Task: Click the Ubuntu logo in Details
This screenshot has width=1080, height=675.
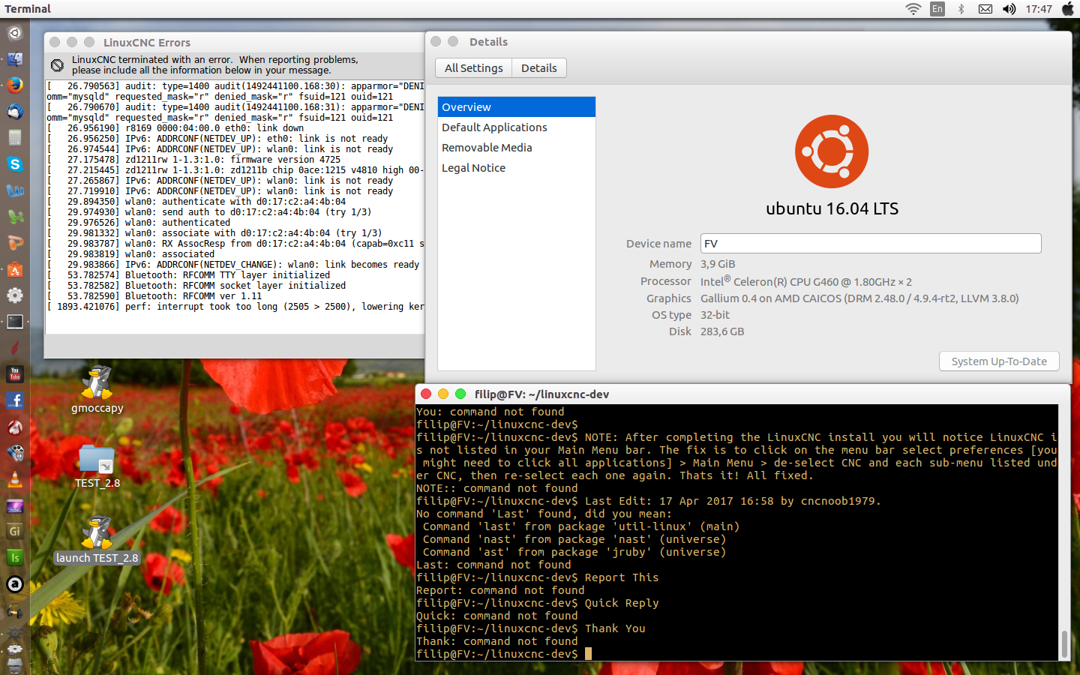Action: coord(832,151)
